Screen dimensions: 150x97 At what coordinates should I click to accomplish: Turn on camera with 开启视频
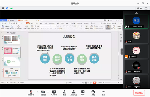click(x=43, y=93)
